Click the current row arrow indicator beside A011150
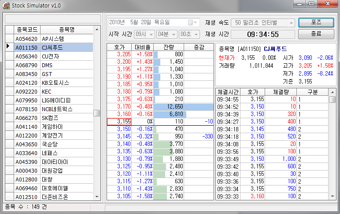Image resolution: width=340 pixels, height=214 pixels. click(9, 47)
